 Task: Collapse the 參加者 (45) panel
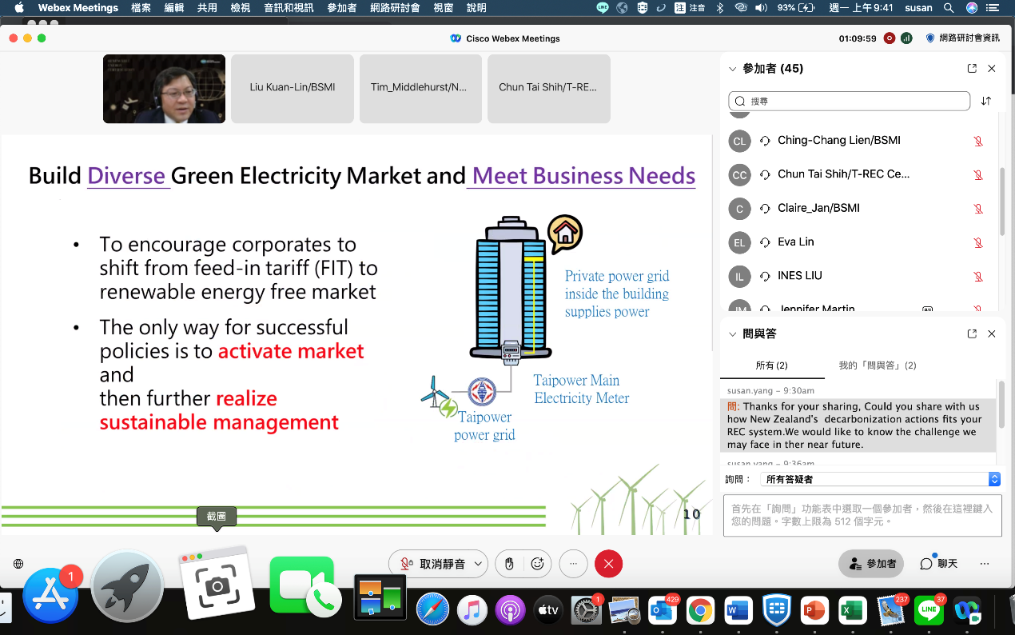point(732,69)
